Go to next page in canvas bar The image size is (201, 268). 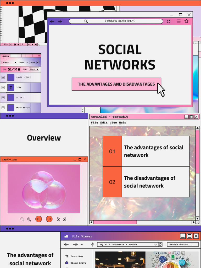coord(32,44)
